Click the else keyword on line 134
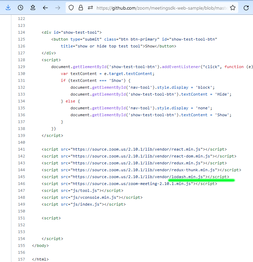Screen dimensions: 253x262 70,101
